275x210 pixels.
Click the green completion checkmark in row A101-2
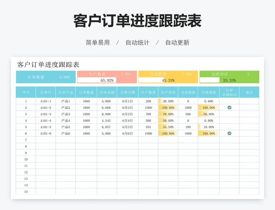[229, 108]
